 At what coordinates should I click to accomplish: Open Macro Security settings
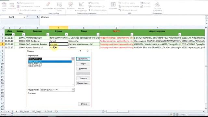[29, 10]
